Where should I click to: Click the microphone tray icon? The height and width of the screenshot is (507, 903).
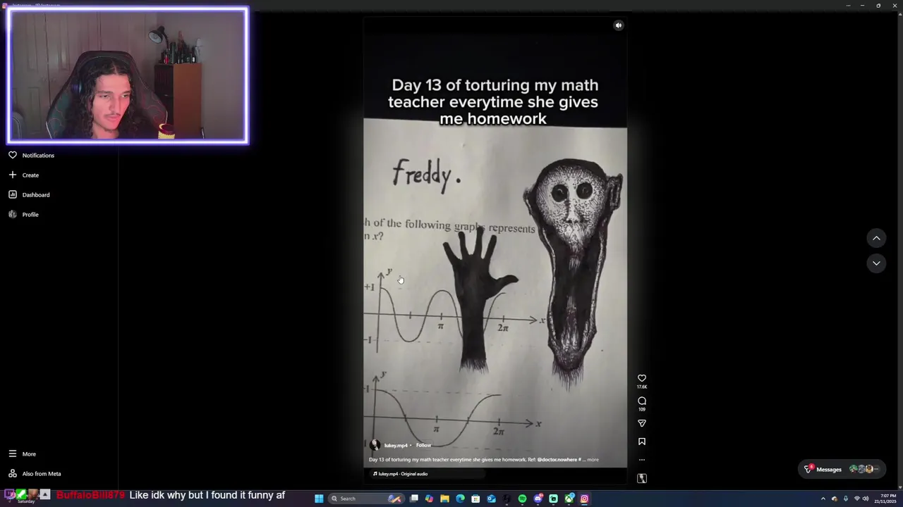point(846,499)
